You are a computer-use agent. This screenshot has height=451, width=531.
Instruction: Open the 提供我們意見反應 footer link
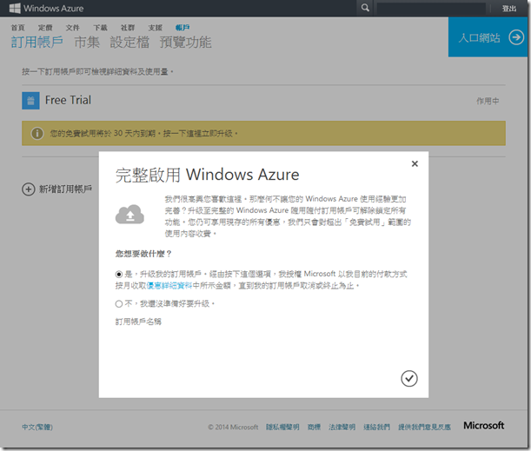pyautogui.click(x=424, y=427)
